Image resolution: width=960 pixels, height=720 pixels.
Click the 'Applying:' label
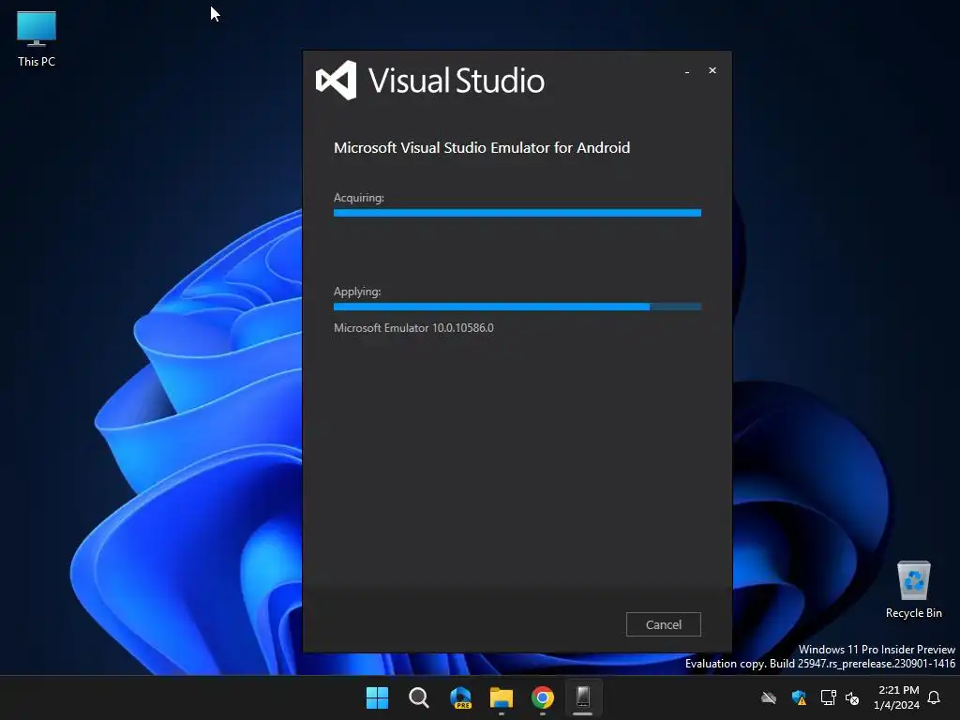pyautogui.click(x=357, y=292)
